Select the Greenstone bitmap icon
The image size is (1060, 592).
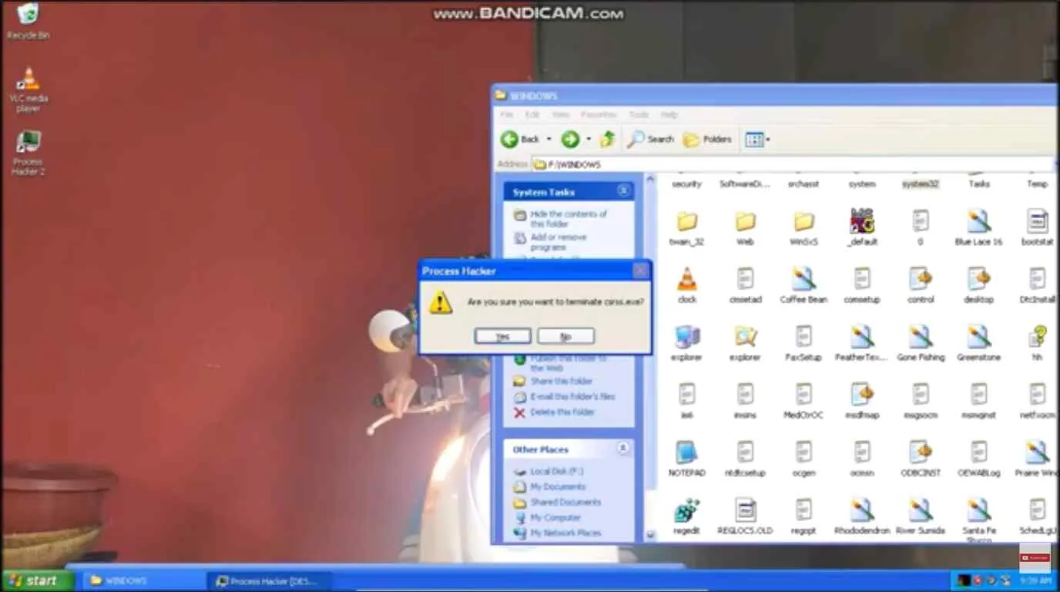[x=979, y=344]
